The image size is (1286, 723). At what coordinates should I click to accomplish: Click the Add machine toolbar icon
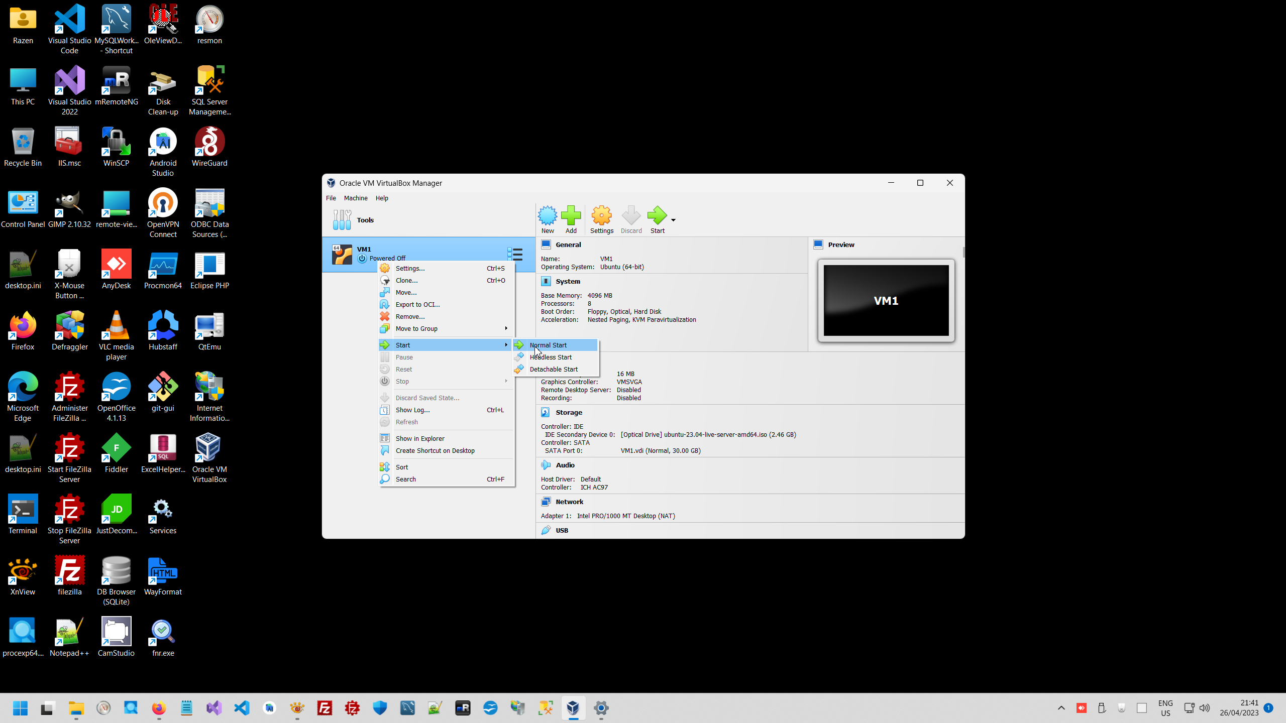[x=571, y=216]
